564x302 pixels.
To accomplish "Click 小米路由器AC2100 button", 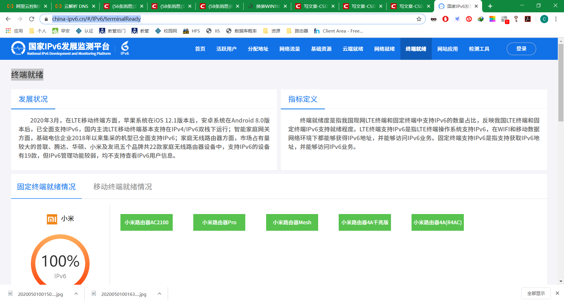I will pos(147,222).
